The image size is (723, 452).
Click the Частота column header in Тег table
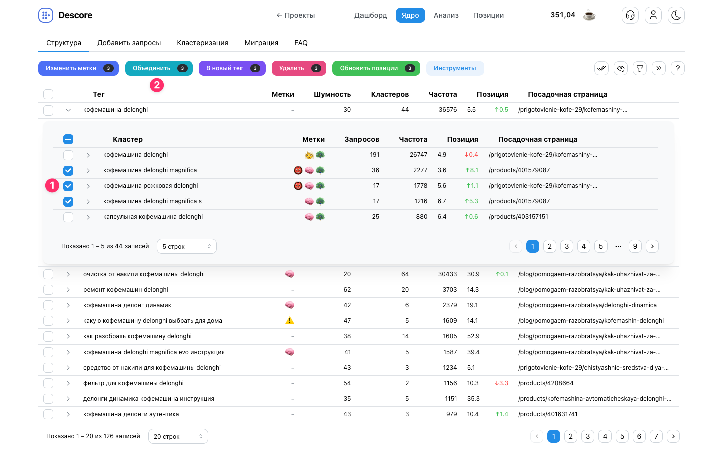pos(443,94)
